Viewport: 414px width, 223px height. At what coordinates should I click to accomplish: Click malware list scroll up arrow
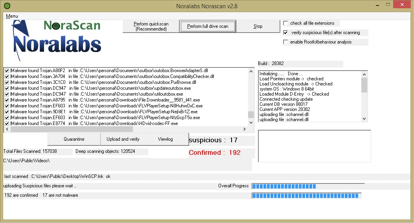[251, 71]
